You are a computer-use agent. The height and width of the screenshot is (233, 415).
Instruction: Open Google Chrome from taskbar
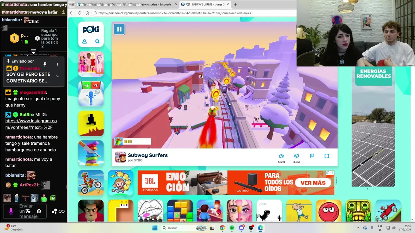click(x=222, y=228)
